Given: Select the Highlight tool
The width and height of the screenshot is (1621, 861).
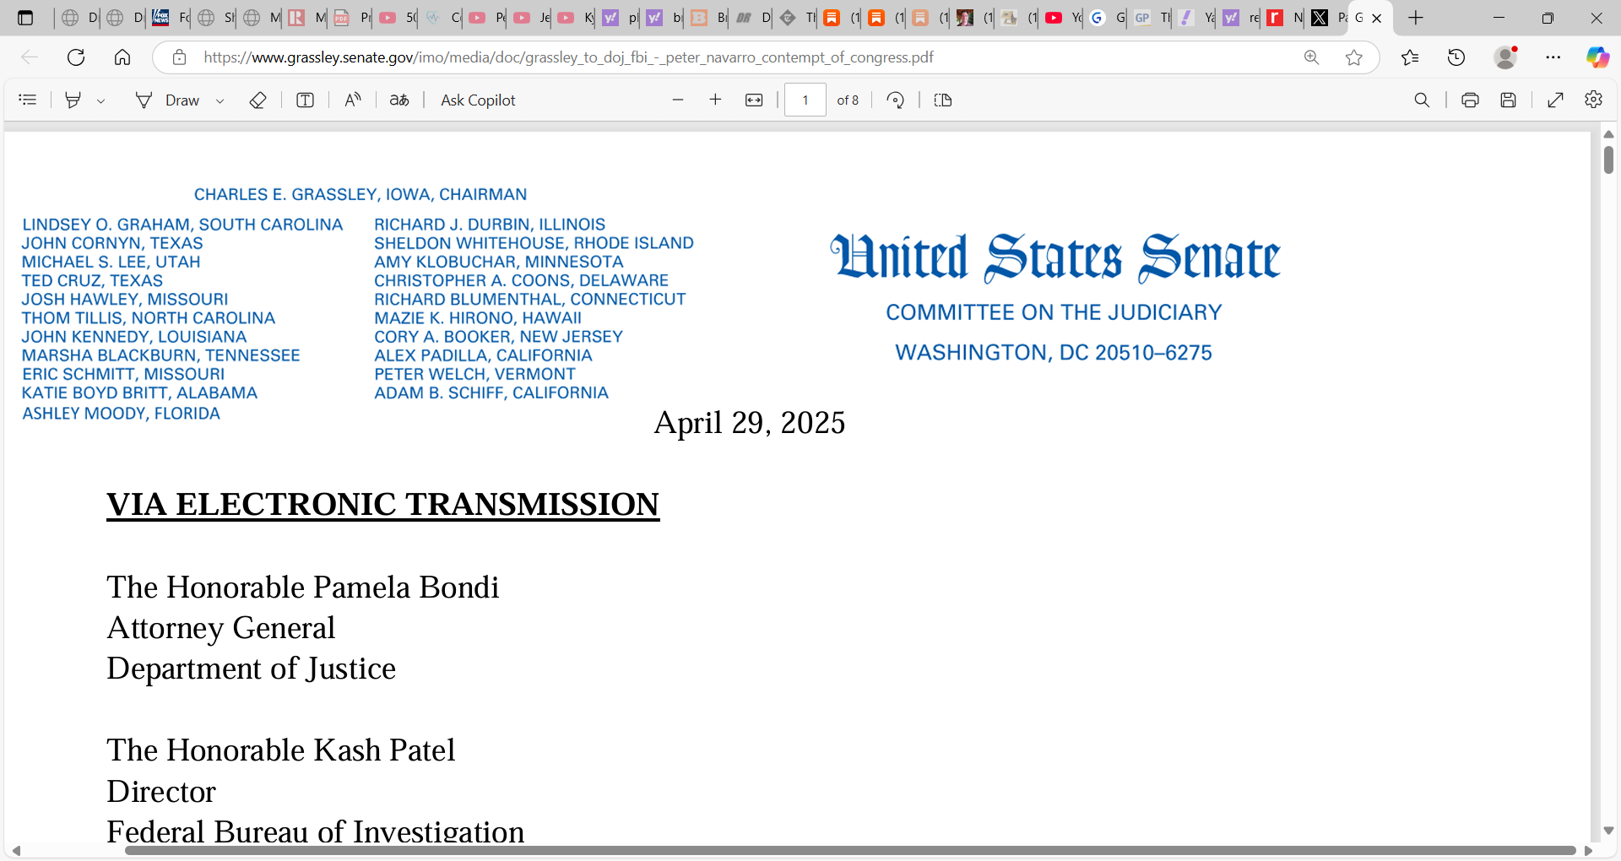Looking at the screenshot, I should [73, 100].
